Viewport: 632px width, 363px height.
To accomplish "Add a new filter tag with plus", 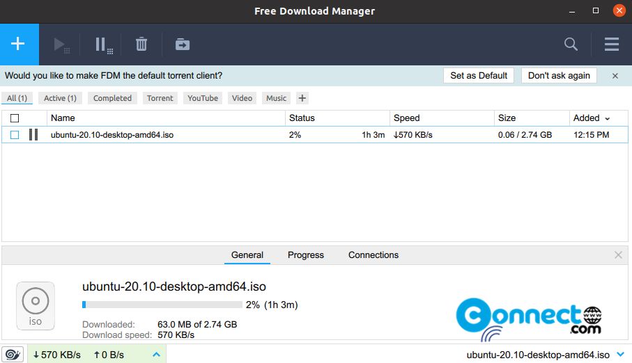I will tap(302, 98).
